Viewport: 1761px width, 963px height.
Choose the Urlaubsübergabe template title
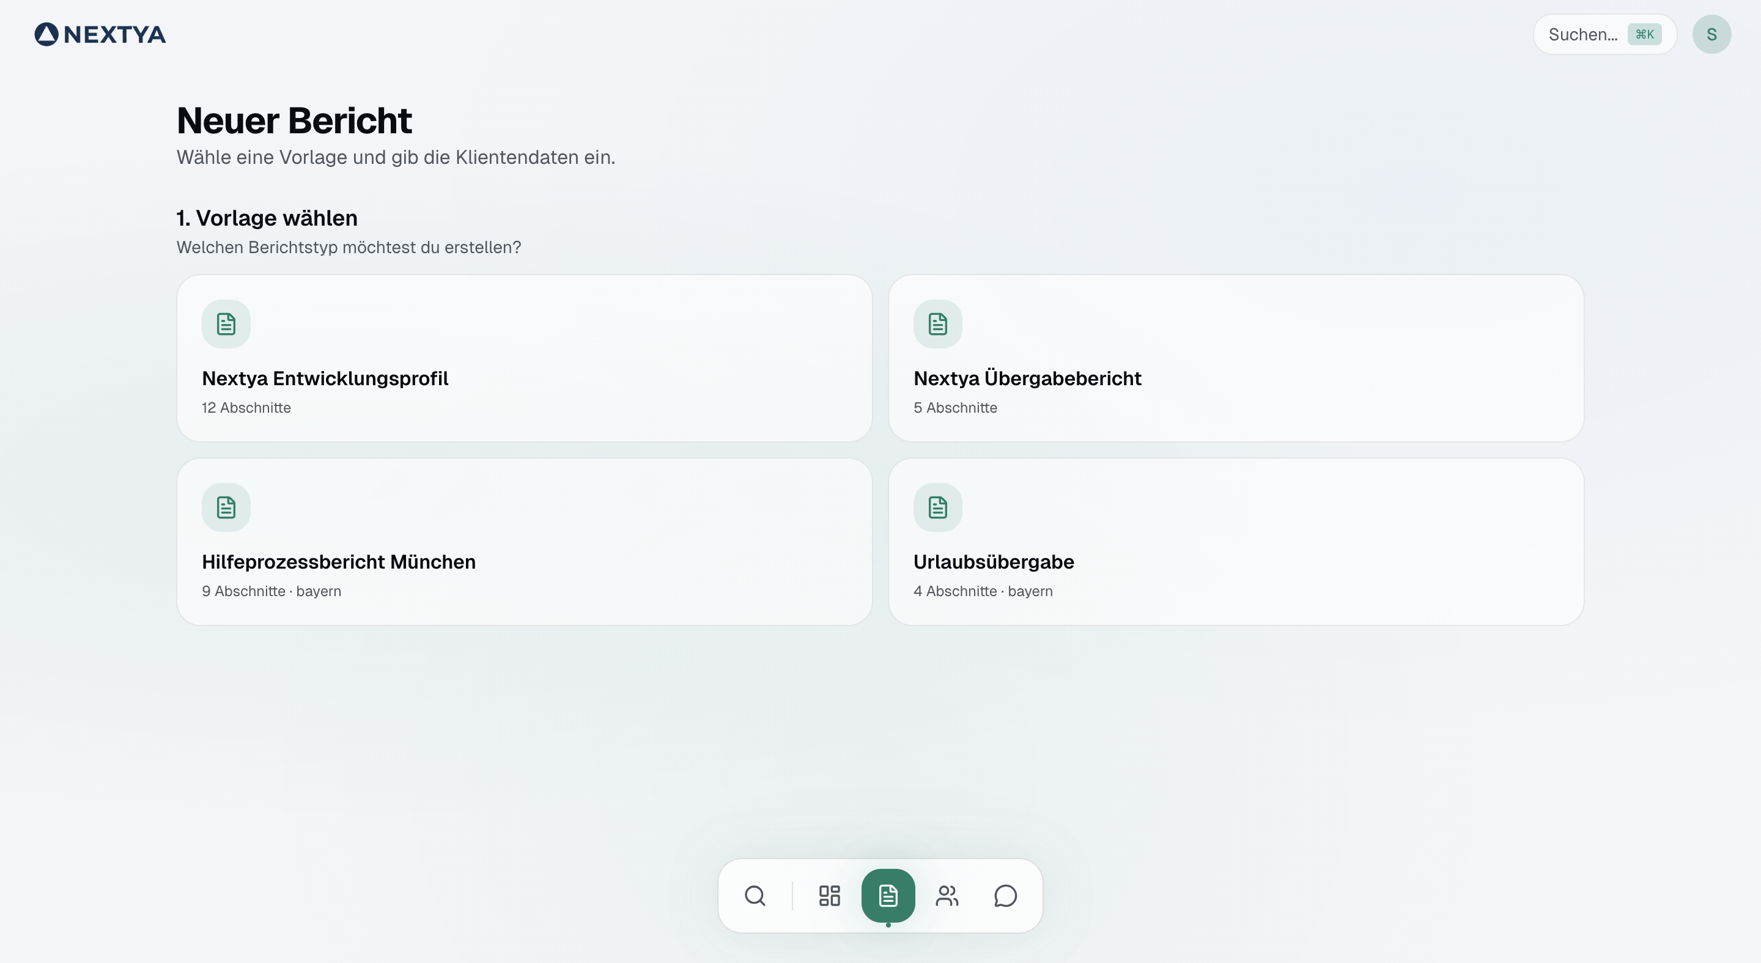pyautogui.click(x=993, y=562)
